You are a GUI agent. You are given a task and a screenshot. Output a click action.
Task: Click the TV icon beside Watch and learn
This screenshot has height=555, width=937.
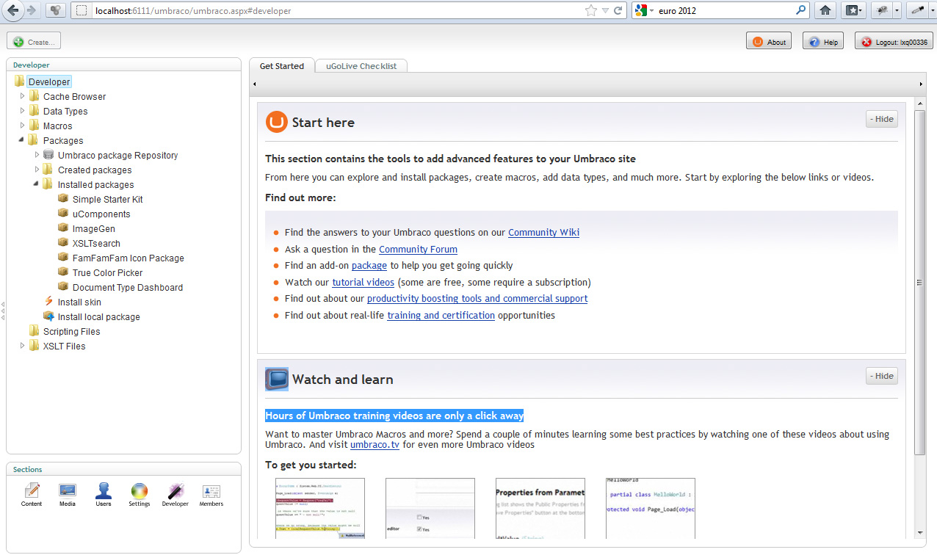point(276,379)
